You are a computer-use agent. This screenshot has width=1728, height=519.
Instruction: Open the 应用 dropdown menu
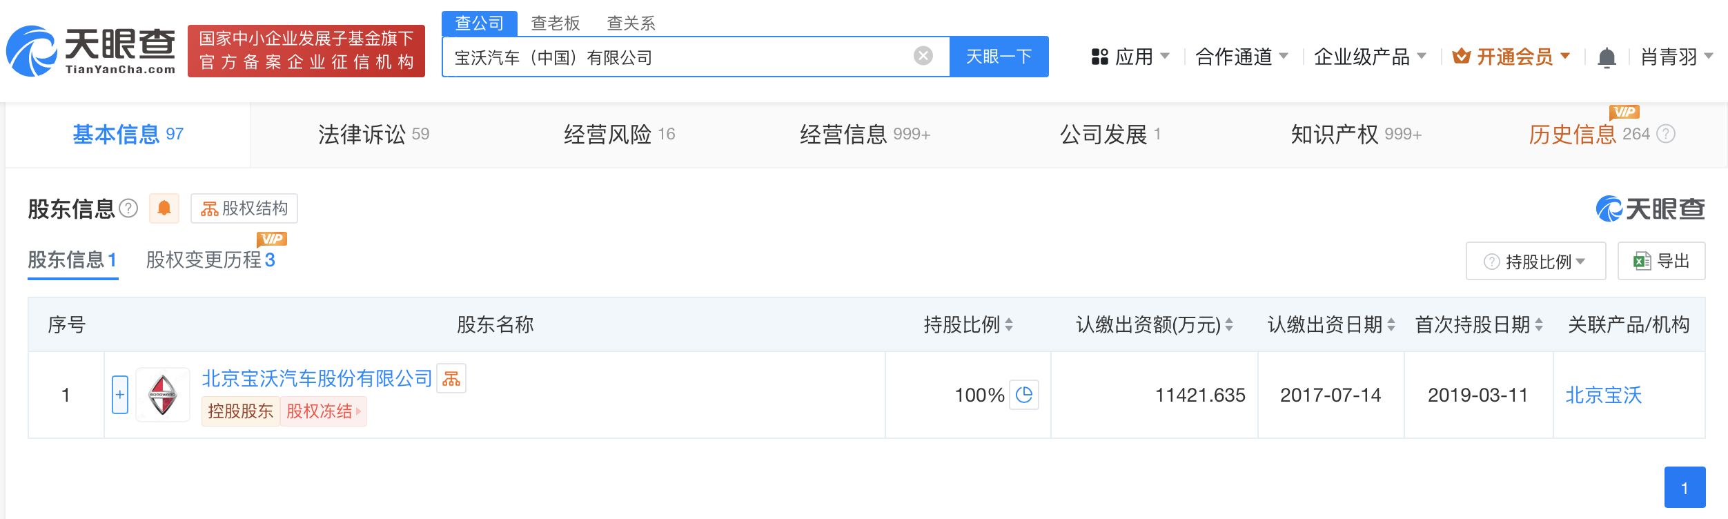(x=1130, y=57)
